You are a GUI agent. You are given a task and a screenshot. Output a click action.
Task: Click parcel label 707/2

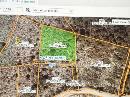click(x=56, y=79)
